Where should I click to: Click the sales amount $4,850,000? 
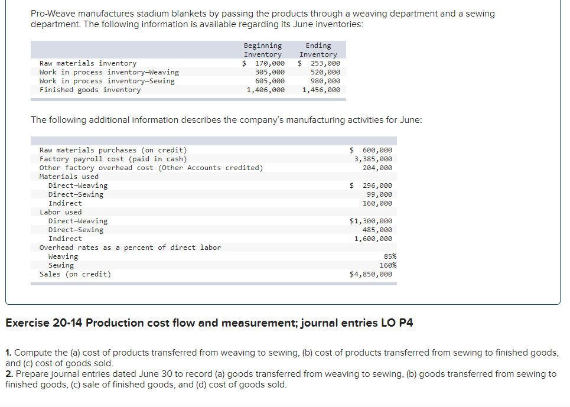point(371,274)
